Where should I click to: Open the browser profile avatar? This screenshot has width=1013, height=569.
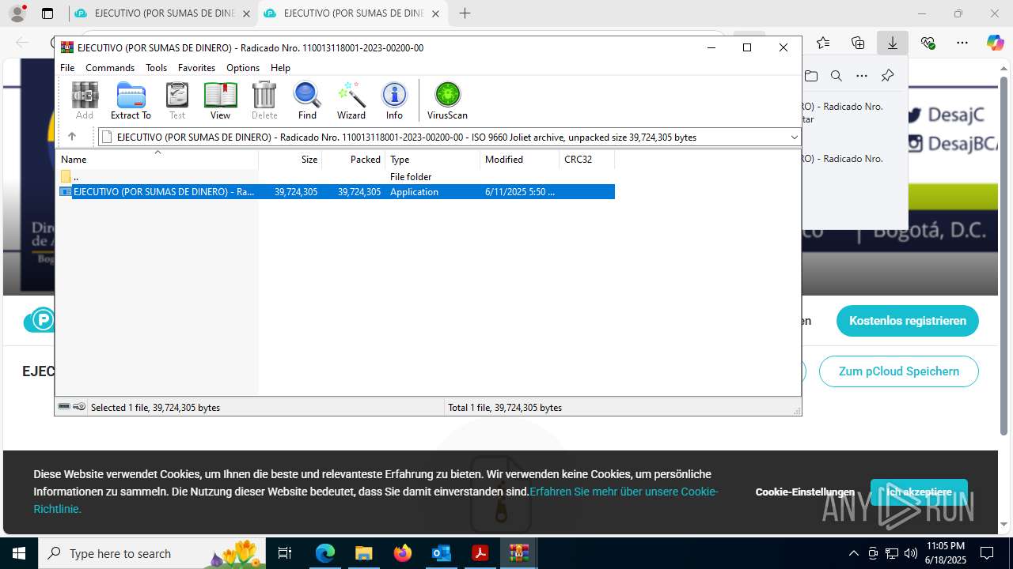[17, 13]
